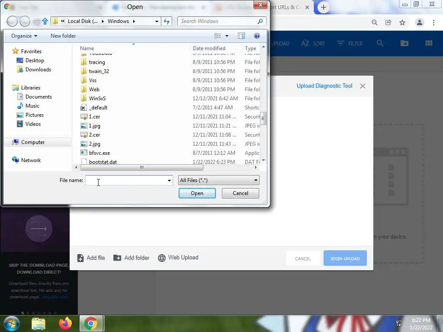
Task: Open Chrome zoom magnifier icon
Action: 374,22
